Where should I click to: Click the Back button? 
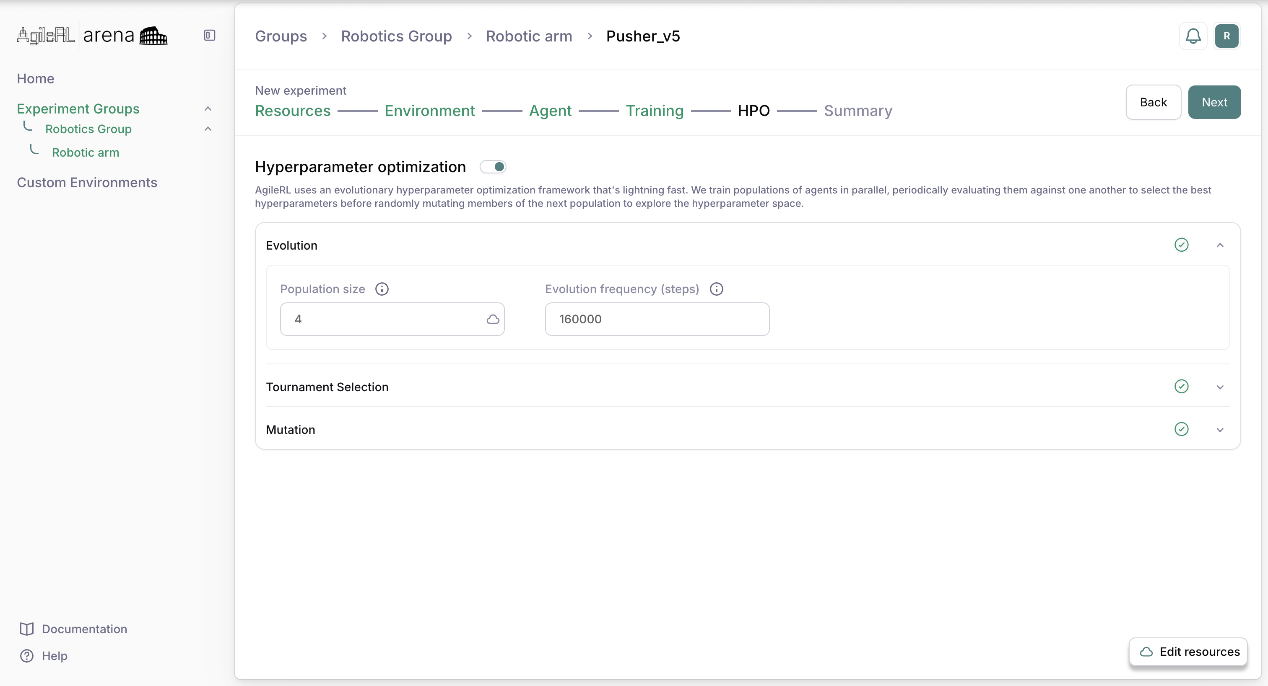coord(1153,102)
